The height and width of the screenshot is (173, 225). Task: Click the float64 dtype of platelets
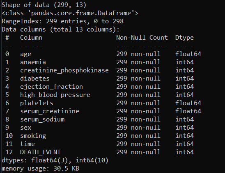pyautogui.click(x=188, y=103)
